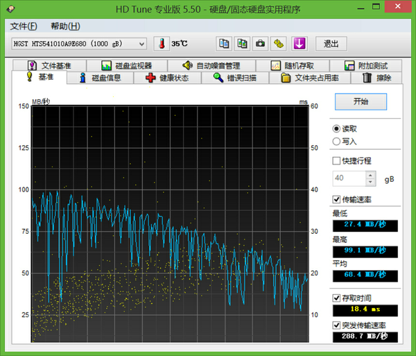Open the options gear icon
This screenshot has width=416, height=356.
279,44
